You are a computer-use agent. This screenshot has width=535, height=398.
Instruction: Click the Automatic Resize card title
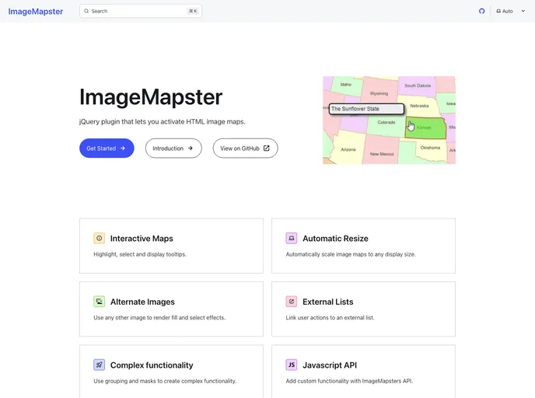coord(335,239)
